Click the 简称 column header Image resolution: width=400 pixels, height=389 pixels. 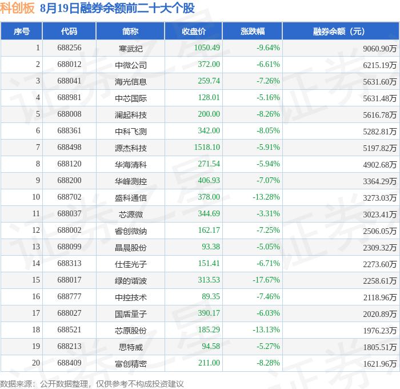[130, 31]
